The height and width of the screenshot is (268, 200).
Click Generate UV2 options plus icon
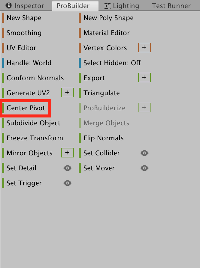tap(67, 93)
